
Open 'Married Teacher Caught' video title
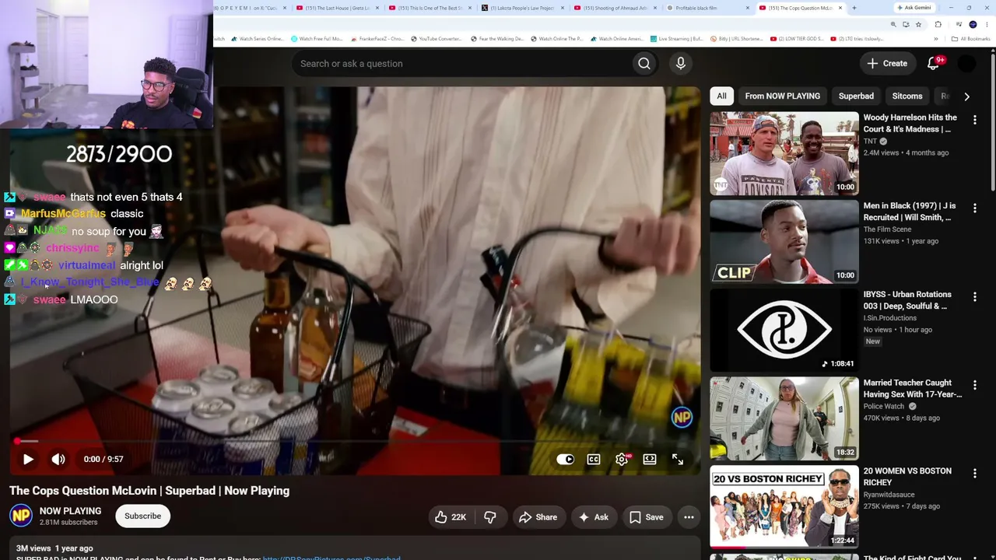click(x=913, y=388)
